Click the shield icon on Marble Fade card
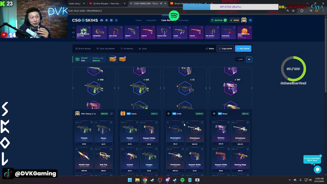This screenshot has width=327, height=184. pyautogui.click(x=91, y=149)
